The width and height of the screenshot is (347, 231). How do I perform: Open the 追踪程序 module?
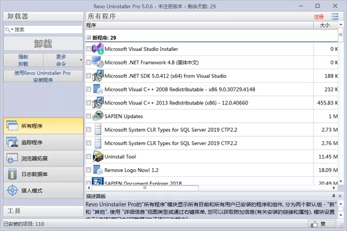point(43,142)
